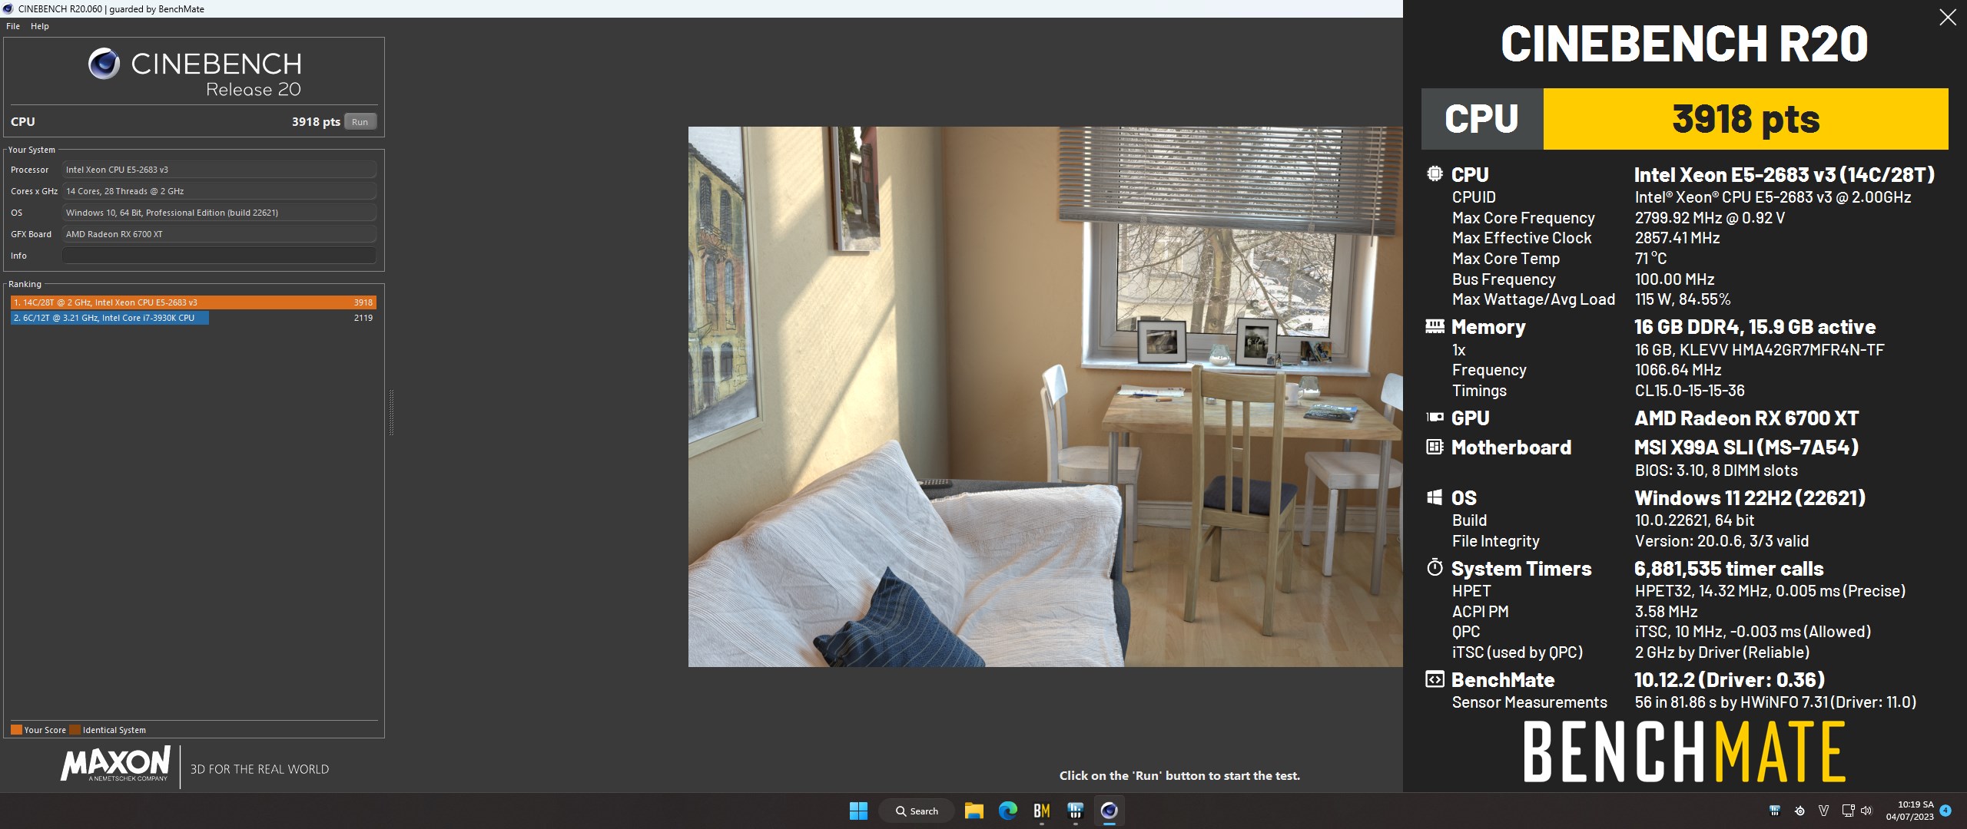Switch to Cinebench taskbar icon
The image size is (1967, 829).
[1109, 811]
